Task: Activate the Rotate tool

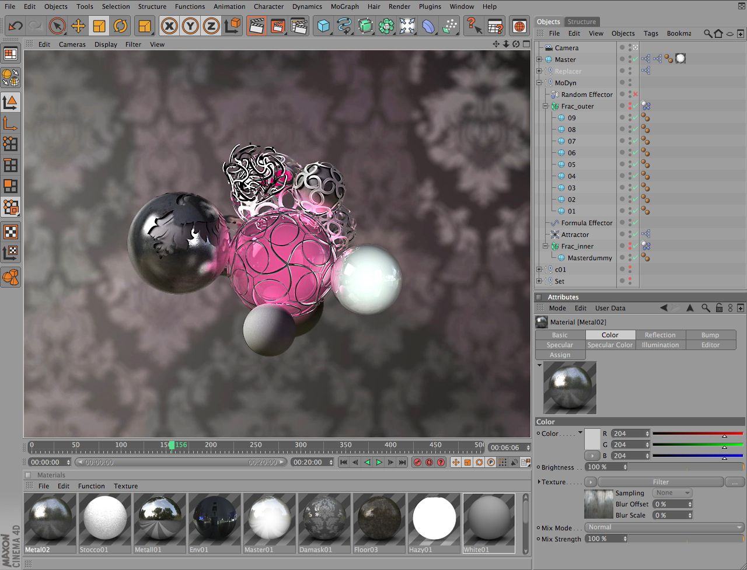Action: [x=120, y=26]
